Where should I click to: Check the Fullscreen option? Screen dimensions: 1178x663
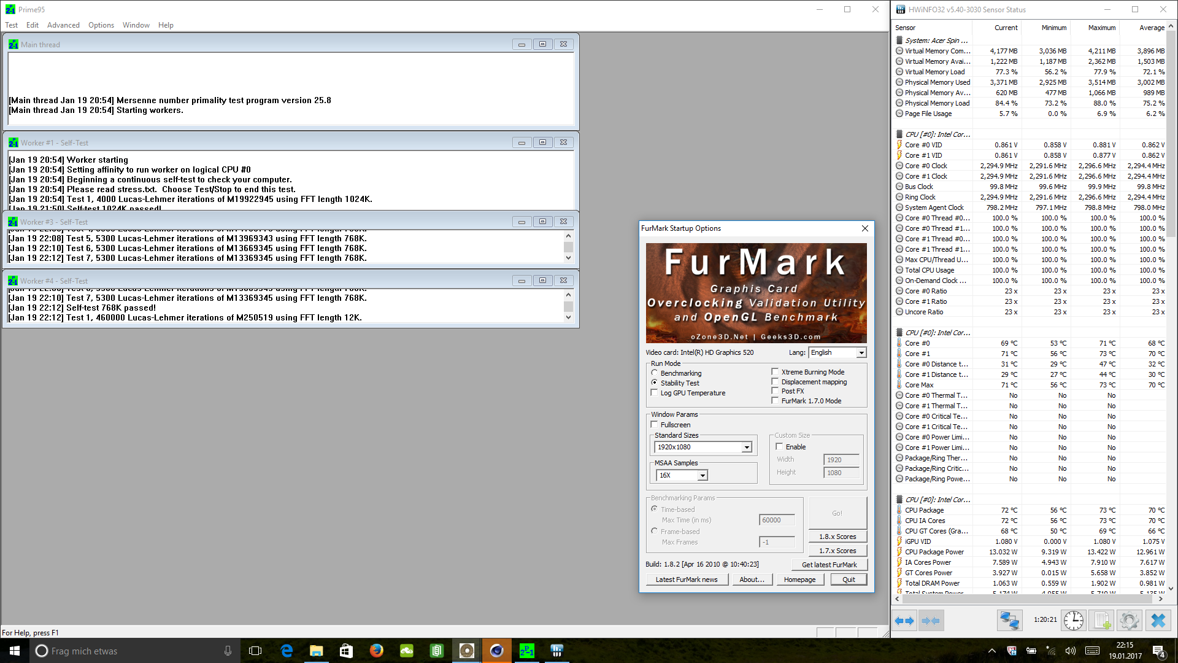655,425
